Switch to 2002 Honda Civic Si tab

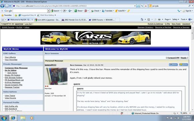[75, 20]
